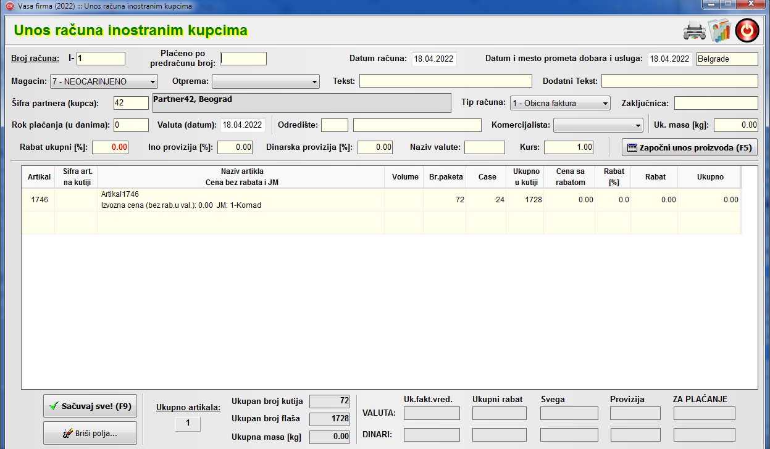This screenshot has height=449, width=770.
Task: Click the Briši polja... button
Action: [90, 433]
